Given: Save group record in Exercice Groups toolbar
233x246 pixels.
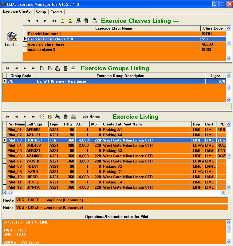Looking at the screenshot, I should 57,68.
